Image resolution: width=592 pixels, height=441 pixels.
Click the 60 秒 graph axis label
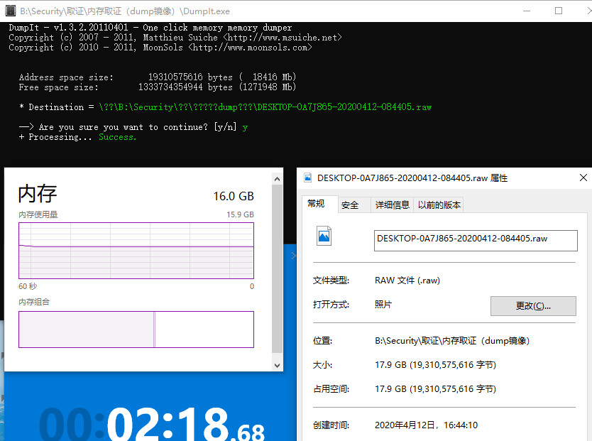tap(28, 286)
